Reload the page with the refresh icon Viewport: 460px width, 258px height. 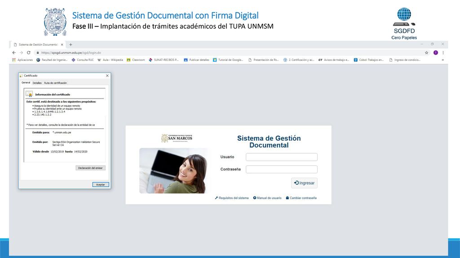(x=28, y=53)
